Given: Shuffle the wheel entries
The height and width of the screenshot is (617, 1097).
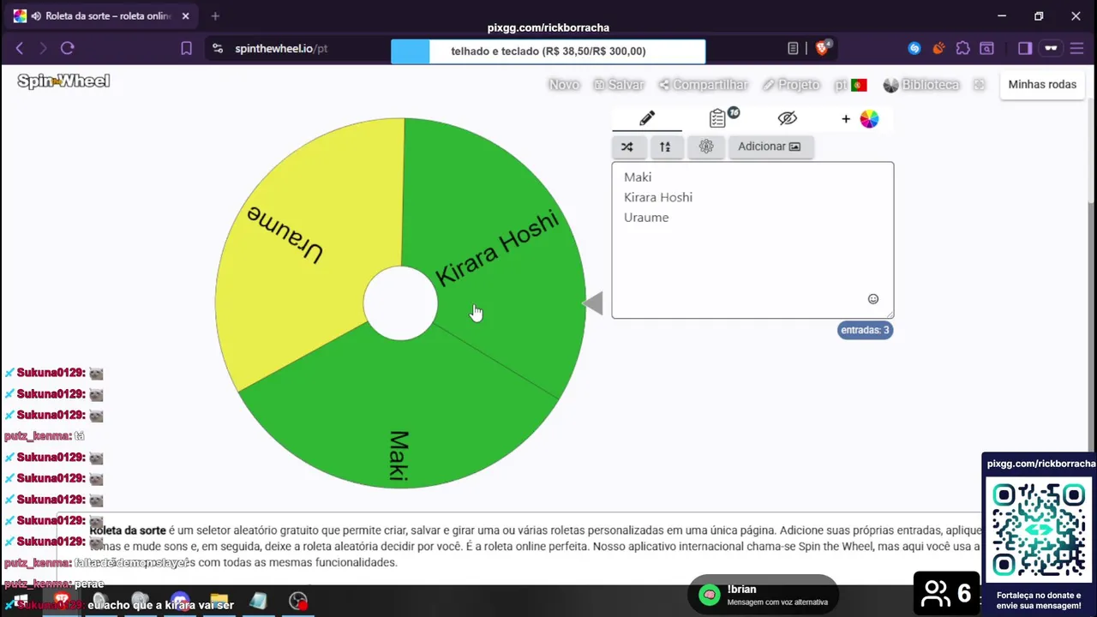Looking at the screenshot, I should coord(627,147).
